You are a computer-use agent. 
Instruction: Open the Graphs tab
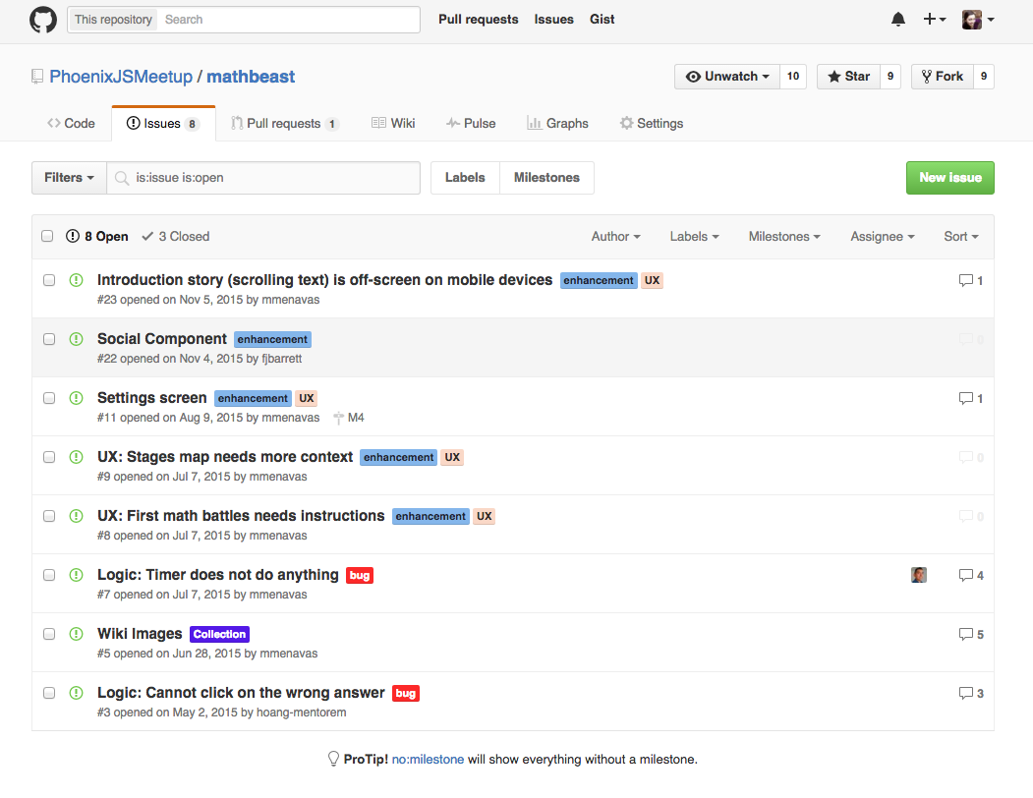[x=557, y=123]
